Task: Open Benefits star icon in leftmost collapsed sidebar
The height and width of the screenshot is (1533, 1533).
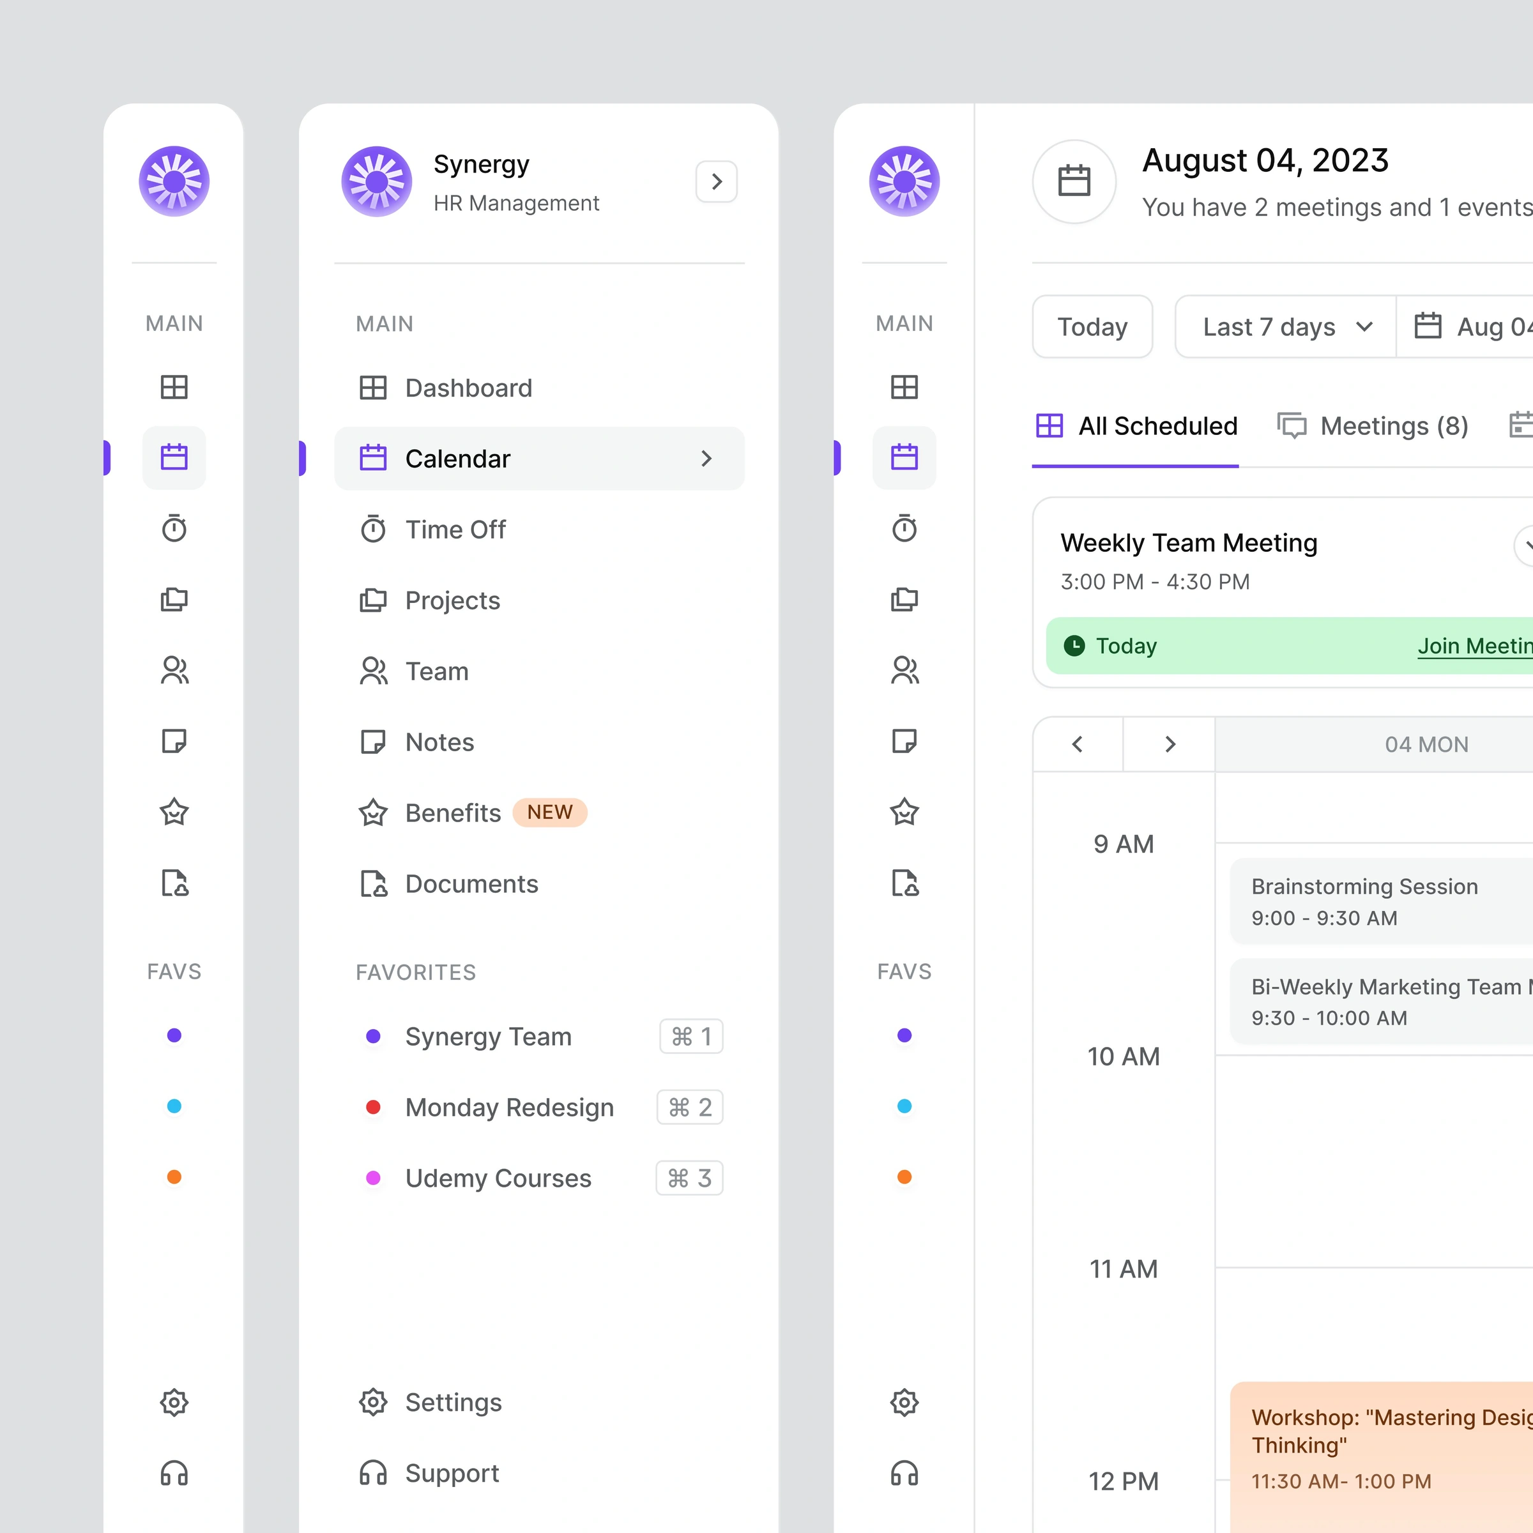Action: click(174, 812)
